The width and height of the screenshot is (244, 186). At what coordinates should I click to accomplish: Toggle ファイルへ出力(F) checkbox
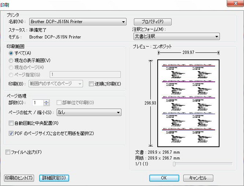click(x=8, y=152)
